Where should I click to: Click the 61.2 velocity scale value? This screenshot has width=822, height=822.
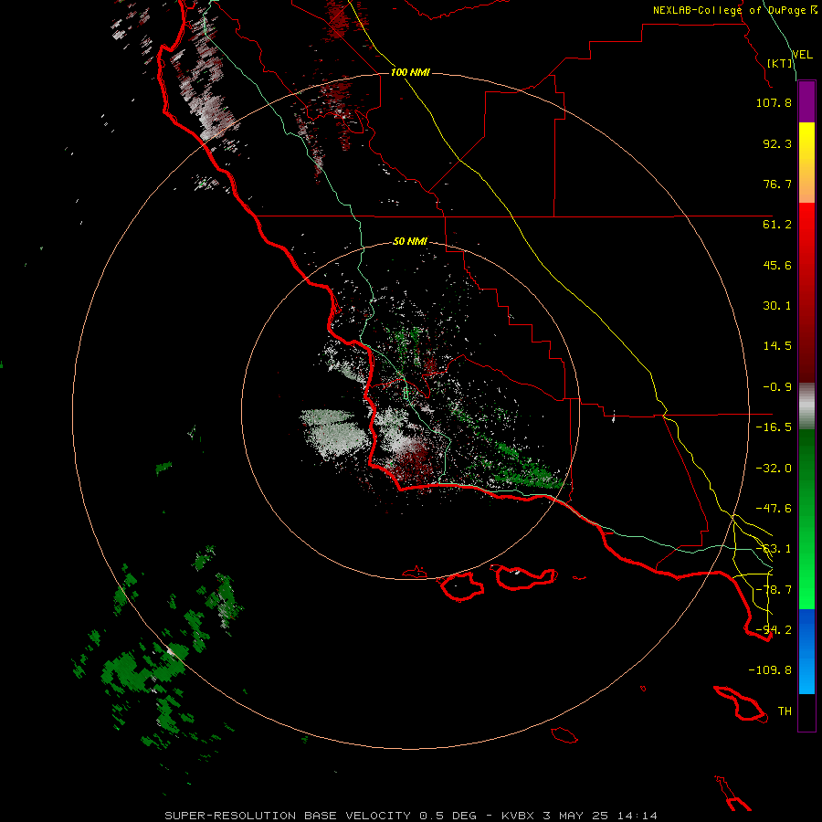coord(777,225)
